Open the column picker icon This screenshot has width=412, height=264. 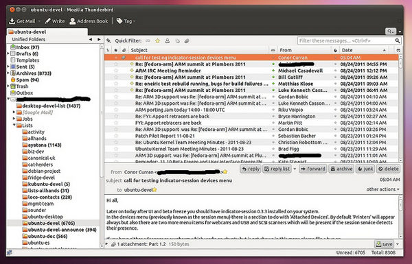[398, 50]
